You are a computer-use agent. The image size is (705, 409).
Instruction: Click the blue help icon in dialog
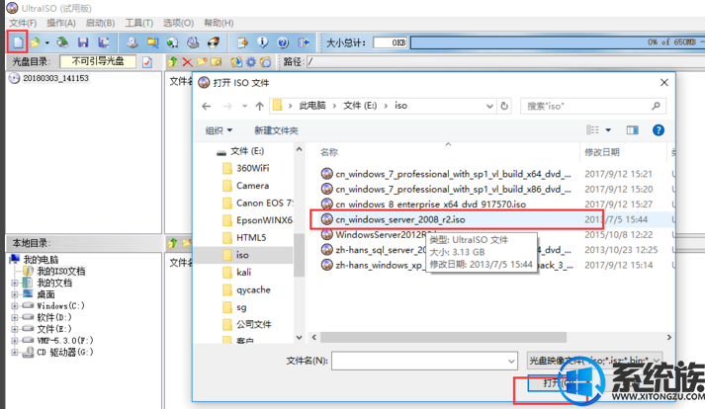pyautogui.click(x=659, y=130)
